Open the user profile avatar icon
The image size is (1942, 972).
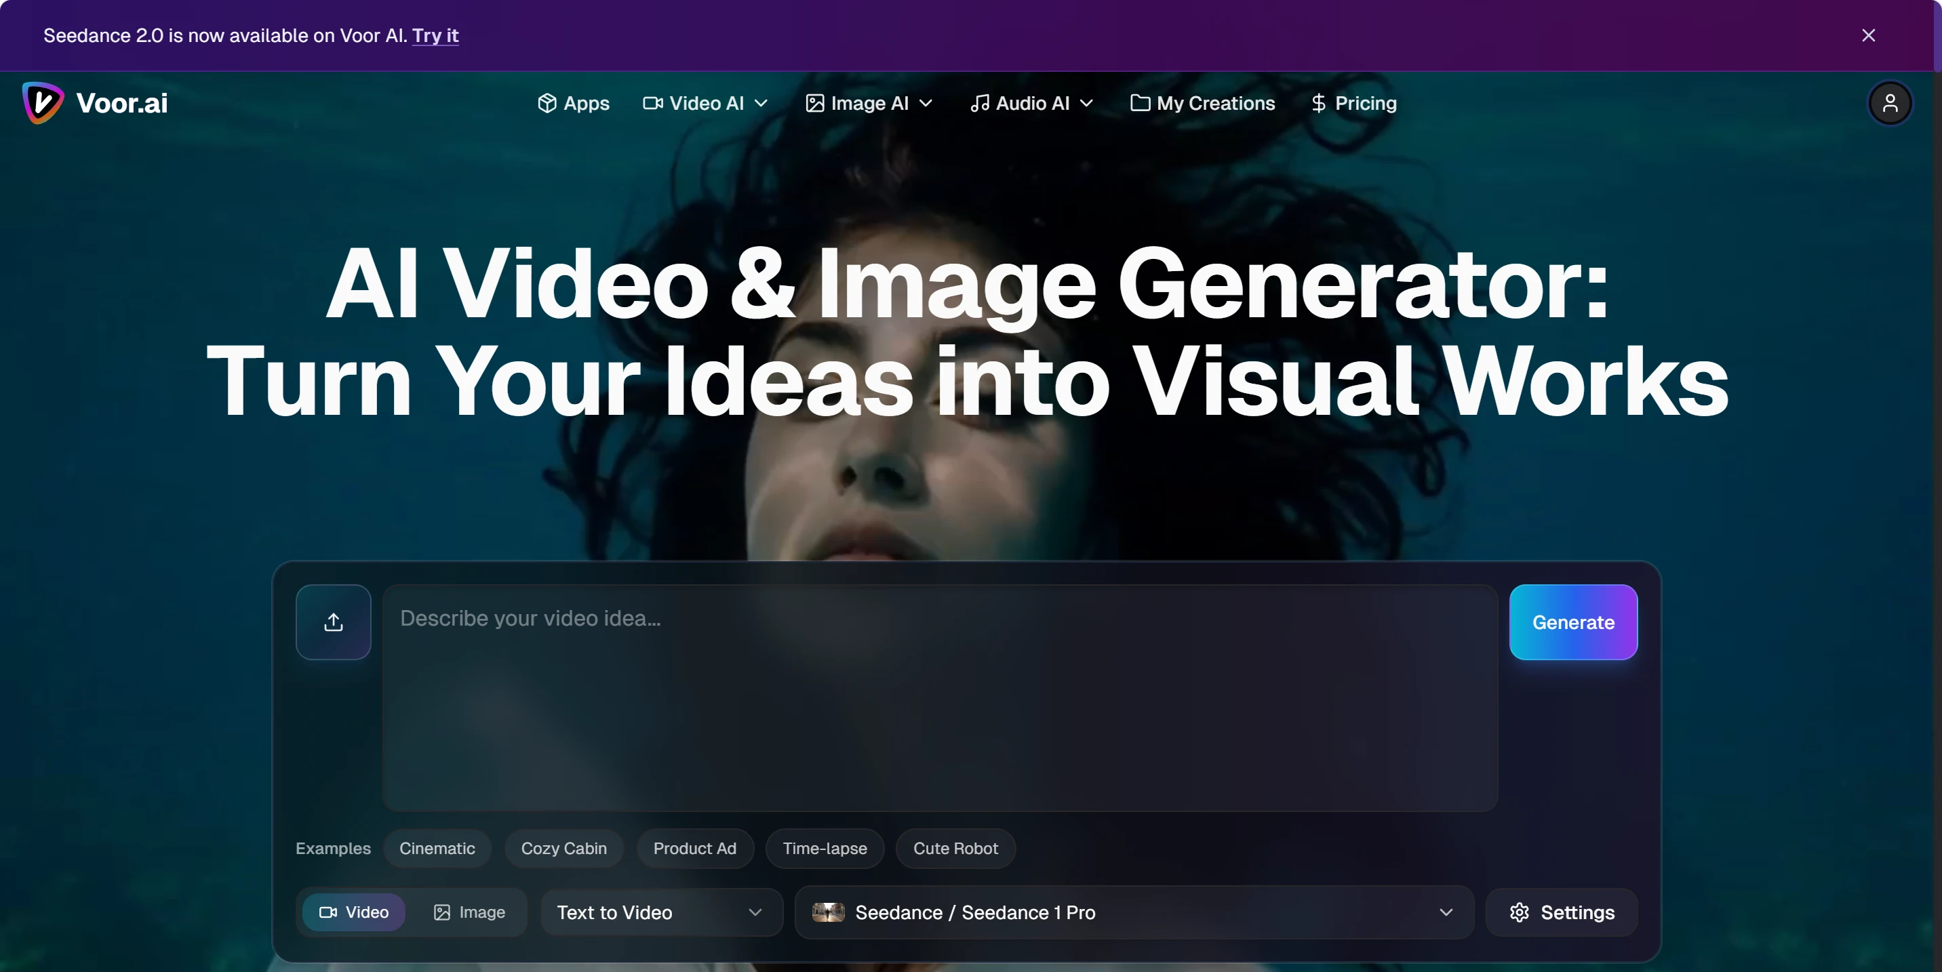click(1889, 103)
